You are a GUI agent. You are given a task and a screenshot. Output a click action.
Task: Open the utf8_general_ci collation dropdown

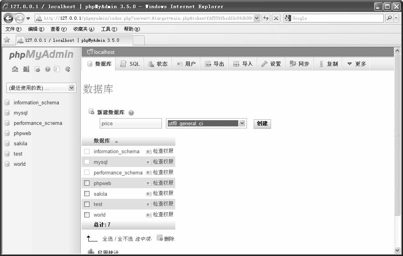(206, 123)
